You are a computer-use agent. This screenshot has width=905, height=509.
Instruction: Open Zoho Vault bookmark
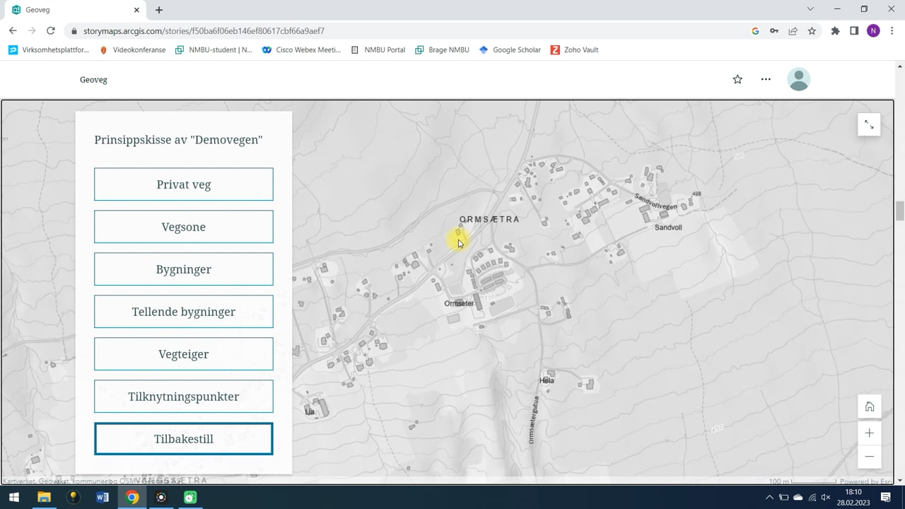(x=575, y=50)
